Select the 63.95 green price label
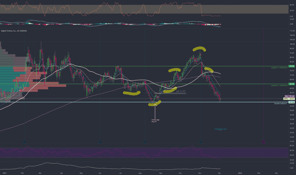Image resolution: width=296 pixels, height=175 pixels. pyautogui.click(x=292, y=84)
